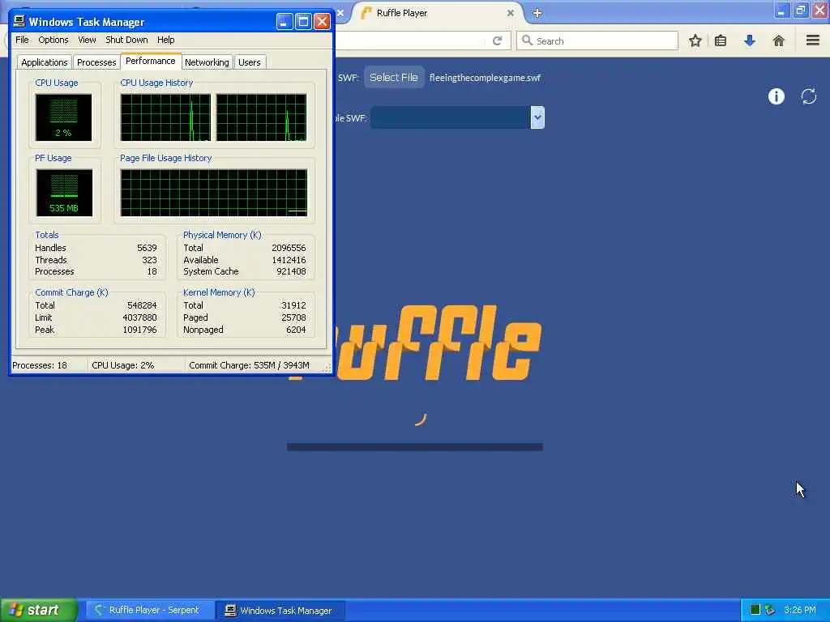This screenshot has height=622, width=830.
Task: Show bookmarks list icon in browser toolbar
Action: pyautogui.click(x=721, y=40)
